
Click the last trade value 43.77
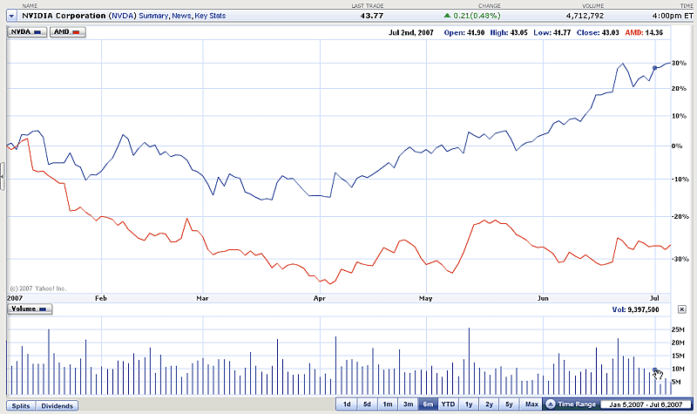click(372, 16)
